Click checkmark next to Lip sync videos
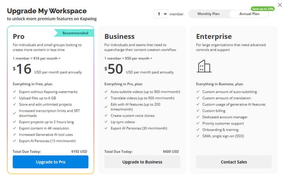The height and width of the screenshot is (175, 284). (x=106, y=122)
